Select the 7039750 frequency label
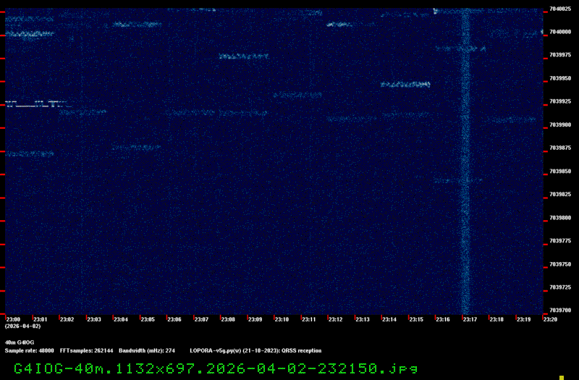579x380 pixels. [x=560, y=264]
